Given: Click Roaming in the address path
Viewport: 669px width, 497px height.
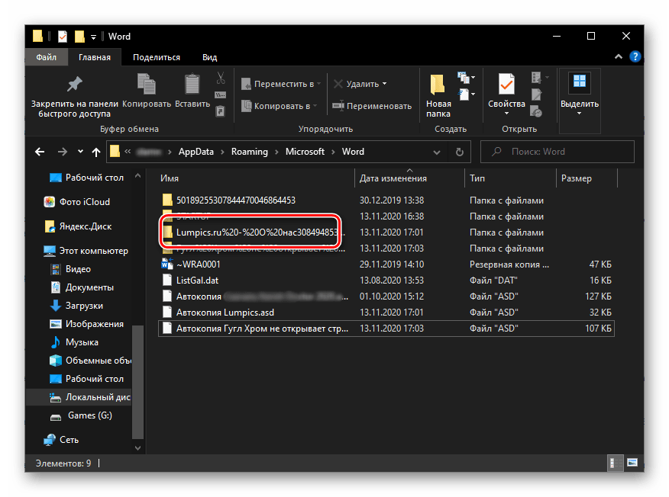Looking at the screenshot, I should click(x=250, y=152).
